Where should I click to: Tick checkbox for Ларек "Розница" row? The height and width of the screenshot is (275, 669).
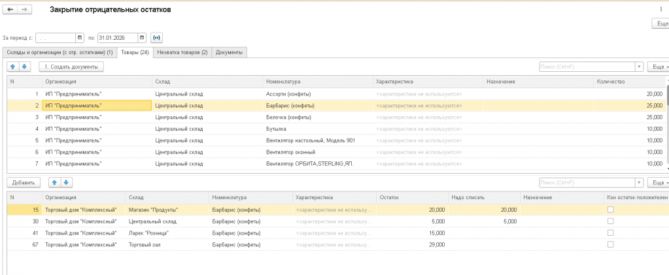[610, 233]
